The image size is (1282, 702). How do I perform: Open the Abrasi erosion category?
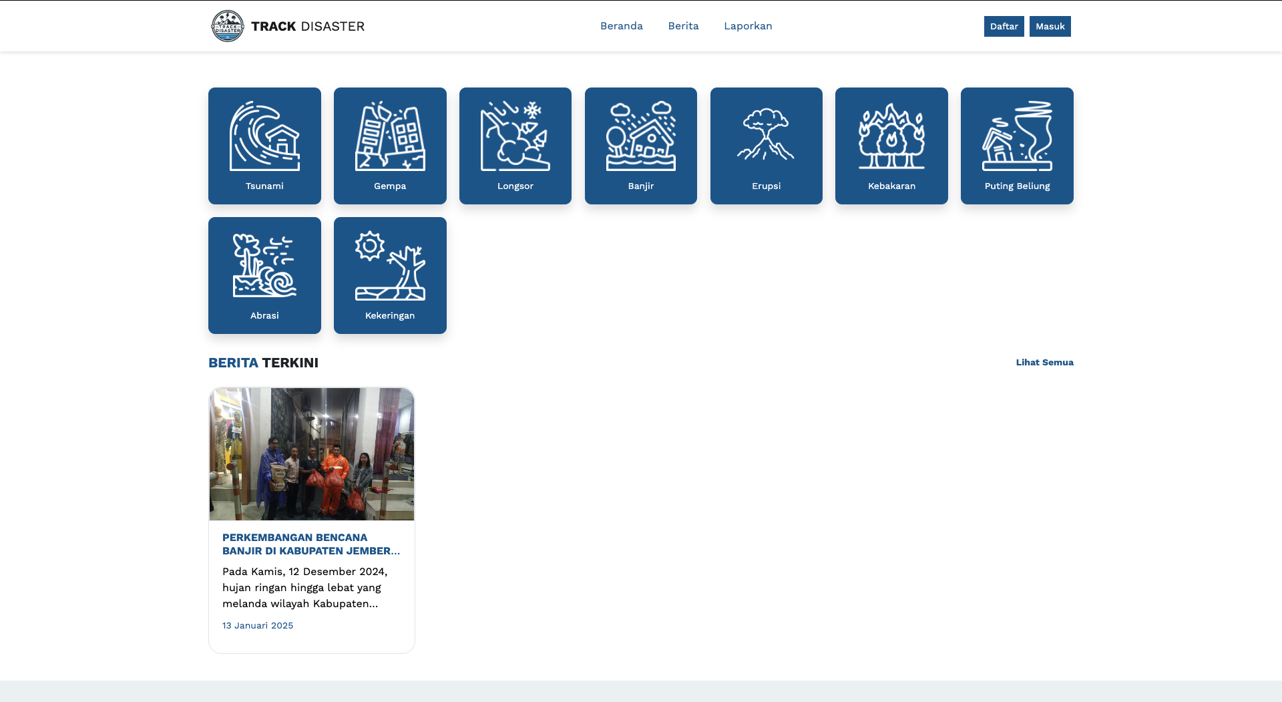coord(264,267)
